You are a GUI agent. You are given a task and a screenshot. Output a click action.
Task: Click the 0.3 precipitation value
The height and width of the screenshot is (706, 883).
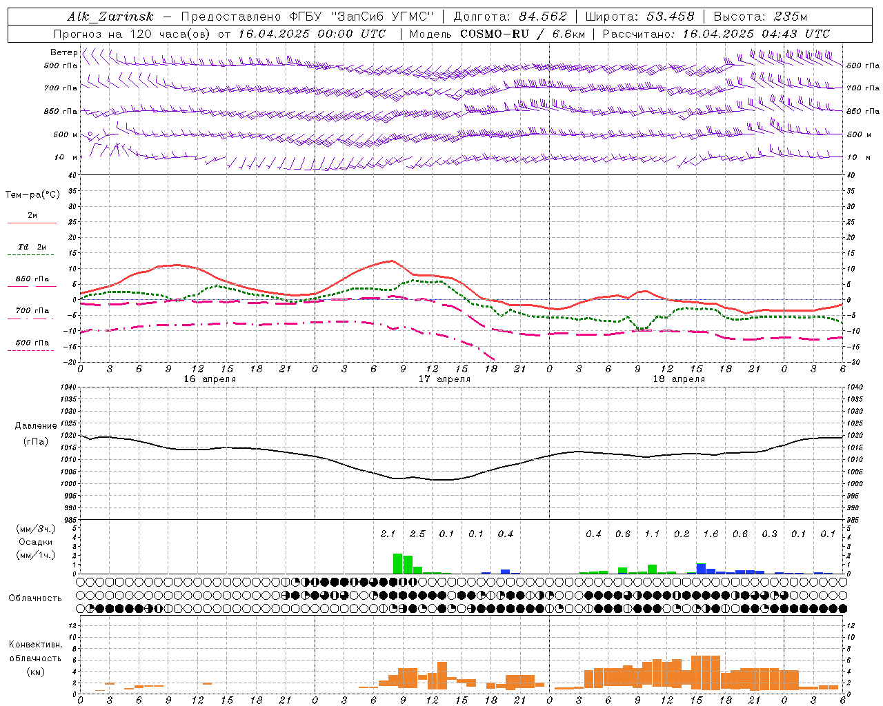click(769, 534)
